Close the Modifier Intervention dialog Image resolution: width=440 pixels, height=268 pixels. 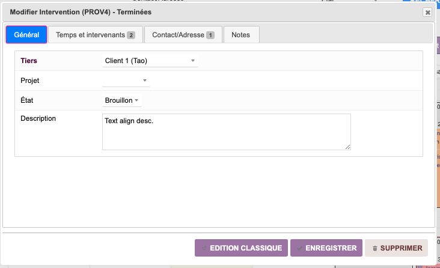pos(427,12)
